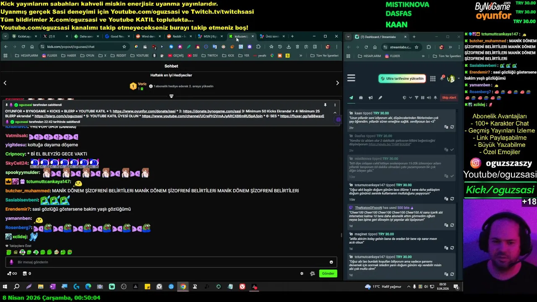Open YOUTUBE bookmarks folder
537x302 pixels.
[x=139, y=55]
